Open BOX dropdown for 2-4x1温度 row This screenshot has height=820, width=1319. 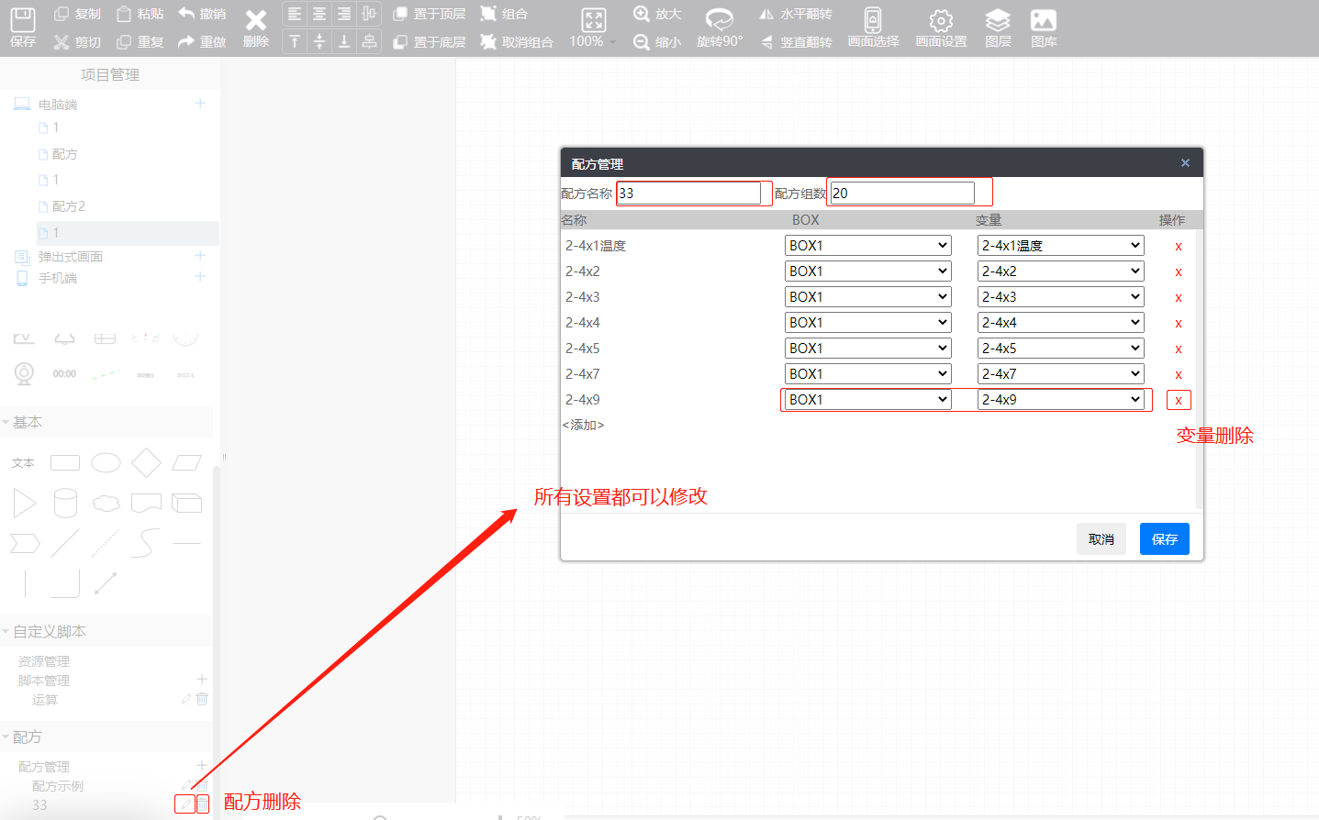pyautogui.click(x=867, y=246)
